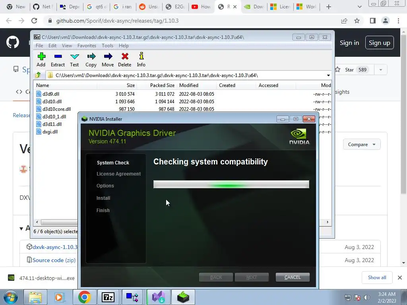This screenshot has height=305, width=407.
Task: Select d3d10core.dll in 7-Zip list
Action: [x=56, y=109]
